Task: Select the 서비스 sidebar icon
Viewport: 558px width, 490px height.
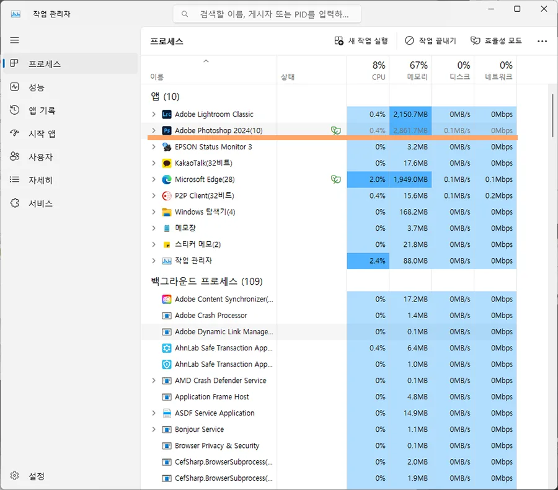Action: 37,203
